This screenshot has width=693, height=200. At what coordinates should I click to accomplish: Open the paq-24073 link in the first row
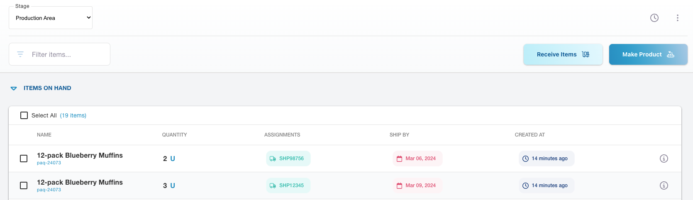(49, 163)
